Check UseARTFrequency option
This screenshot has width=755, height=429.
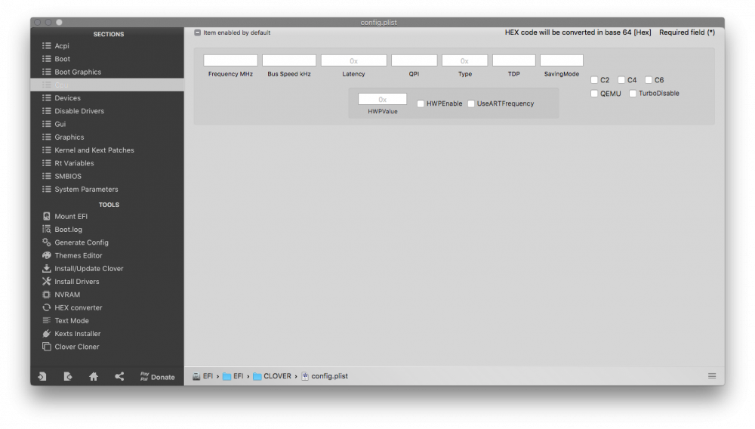click(x=471, y=103)
